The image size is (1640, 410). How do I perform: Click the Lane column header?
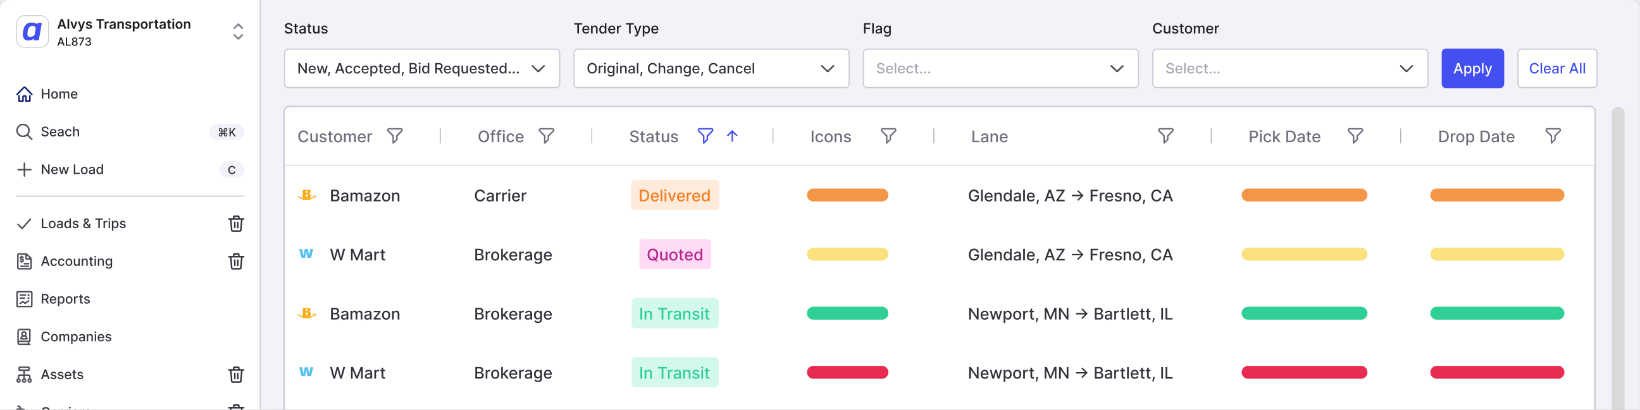(990, 136)
